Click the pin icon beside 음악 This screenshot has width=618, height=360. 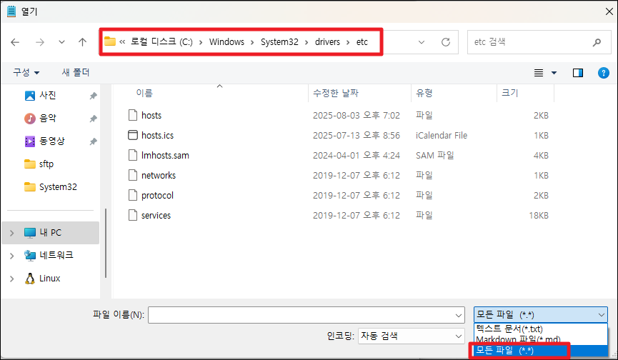(93, 119)
